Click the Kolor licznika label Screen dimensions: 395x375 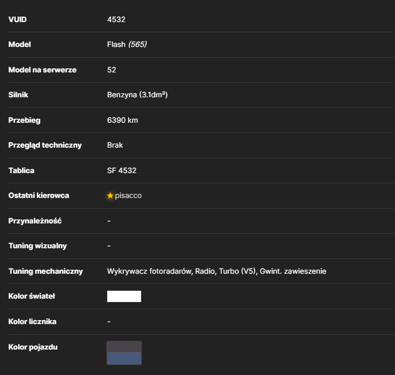(x=32, y=321)
